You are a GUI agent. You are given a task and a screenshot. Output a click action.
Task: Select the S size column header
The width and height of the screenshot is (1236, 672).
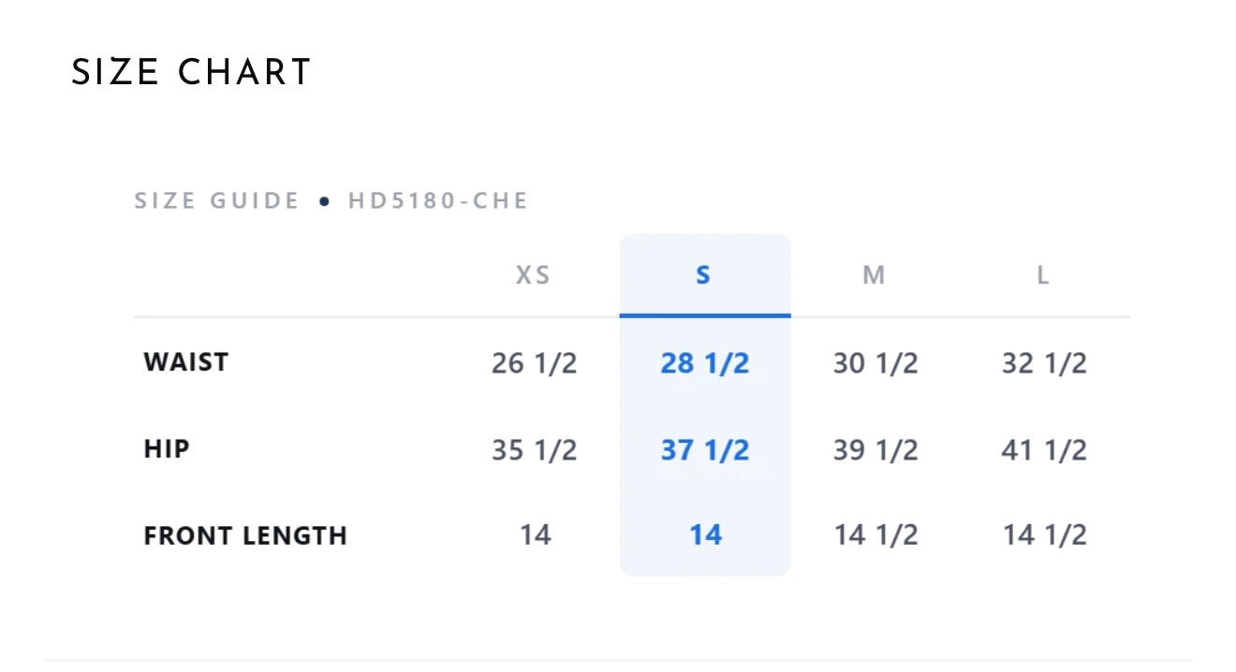point(704,275)
